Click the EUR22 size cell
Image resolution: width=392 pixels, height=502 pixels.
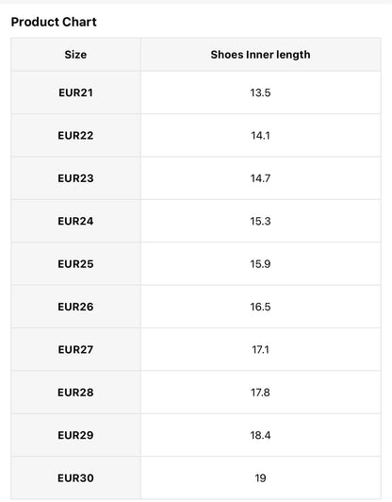tap(75, 136)
